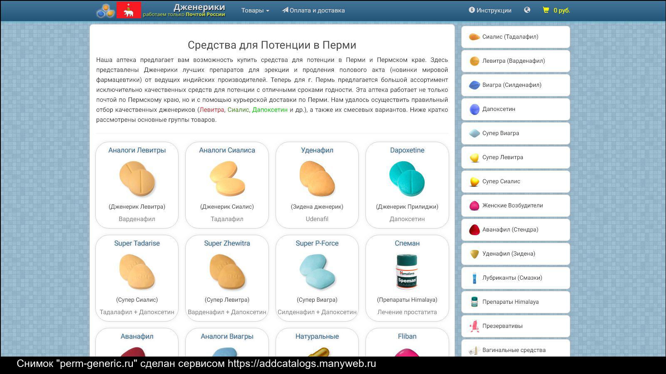Click the Дженерики site title

[199, 7]
